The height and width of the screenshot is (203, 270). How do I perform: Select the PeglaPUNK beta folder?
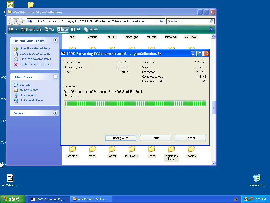[171, 154]
